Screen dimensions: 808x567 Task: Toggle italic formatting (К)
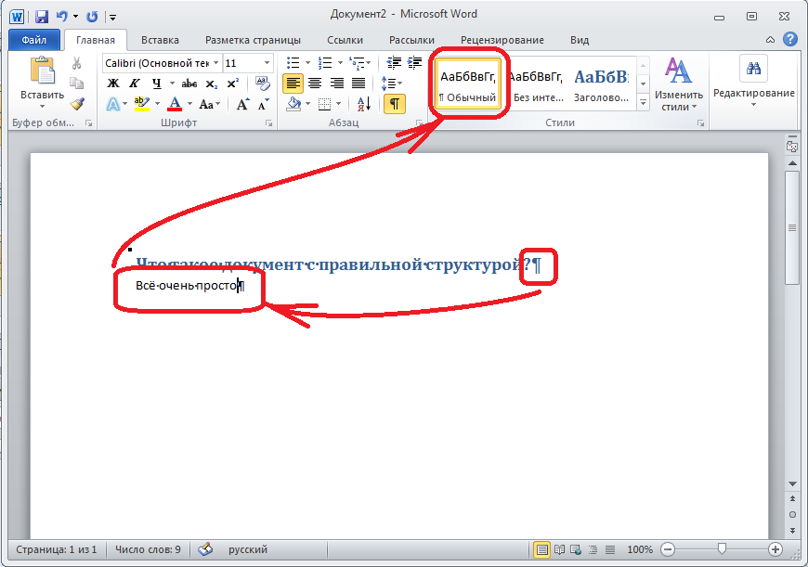click(134, 83)
